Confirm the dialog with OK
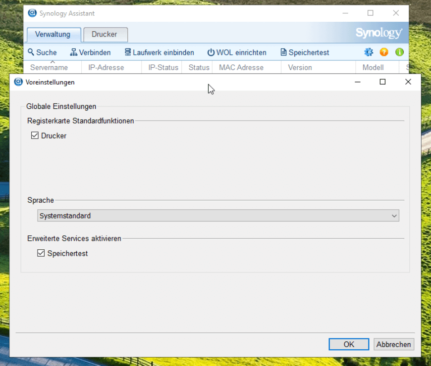Image resolution: width=431 pixels, height=366 pixels. pyautogui.click(x=349, y=344)
